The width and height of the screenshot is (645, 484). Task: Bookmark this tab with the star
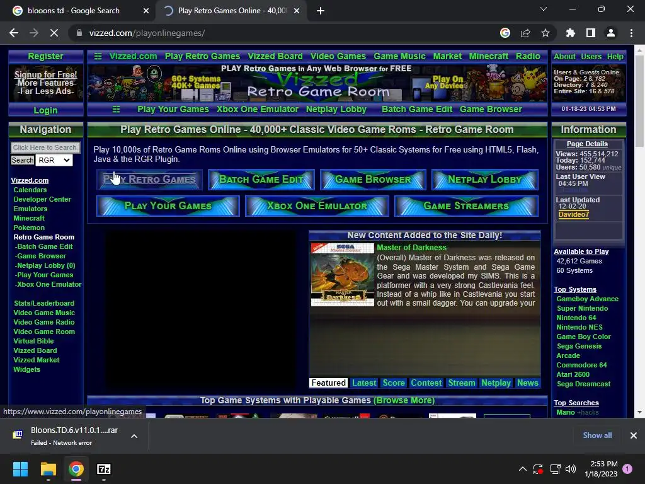(x=545, y=33)
